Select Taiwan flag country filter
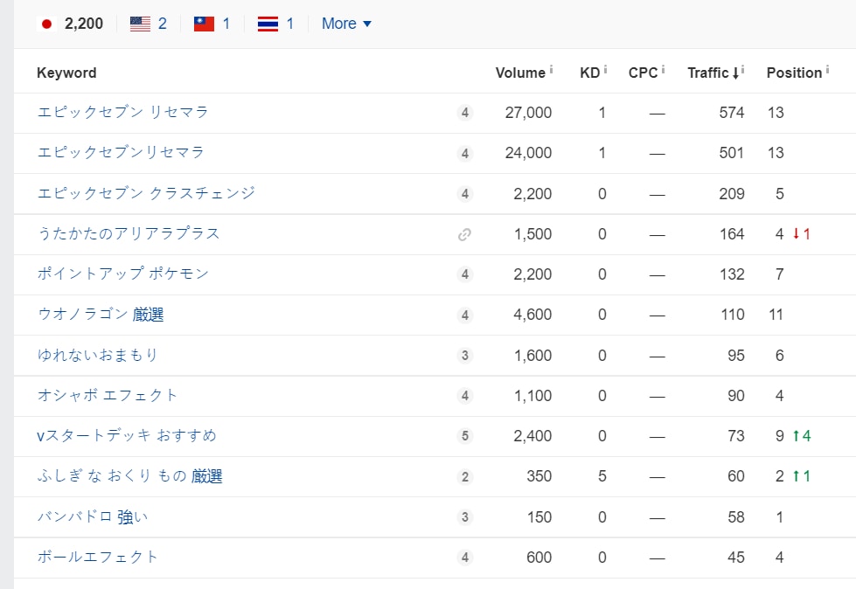This screenshot has width=856, height=589. tap(212, 24)
